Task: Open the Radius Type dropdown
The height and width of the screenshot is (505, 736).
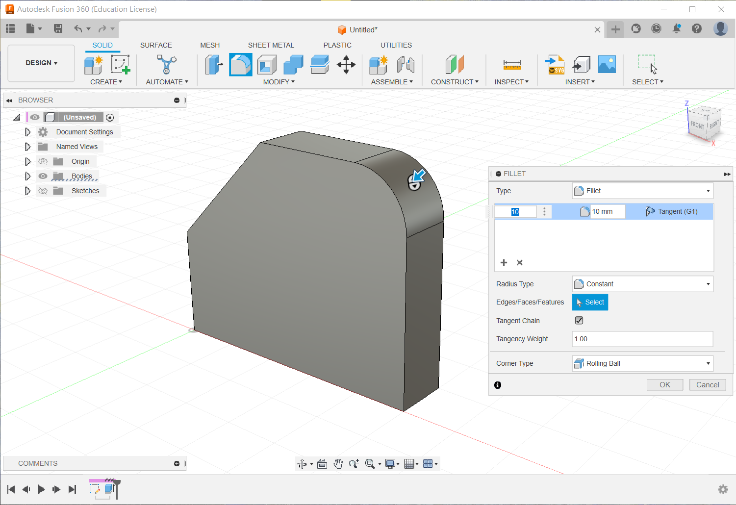Action: (x=642, y=284)
